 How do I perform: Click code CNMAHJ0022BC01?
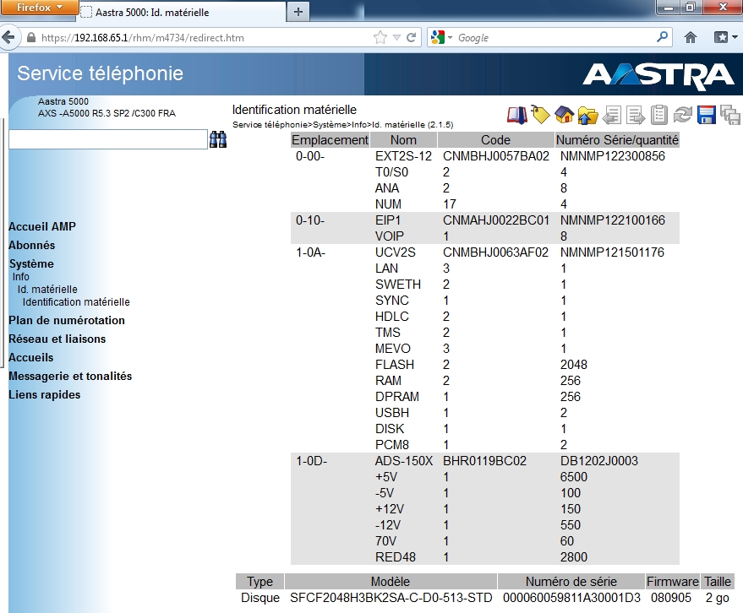(496, 220)
